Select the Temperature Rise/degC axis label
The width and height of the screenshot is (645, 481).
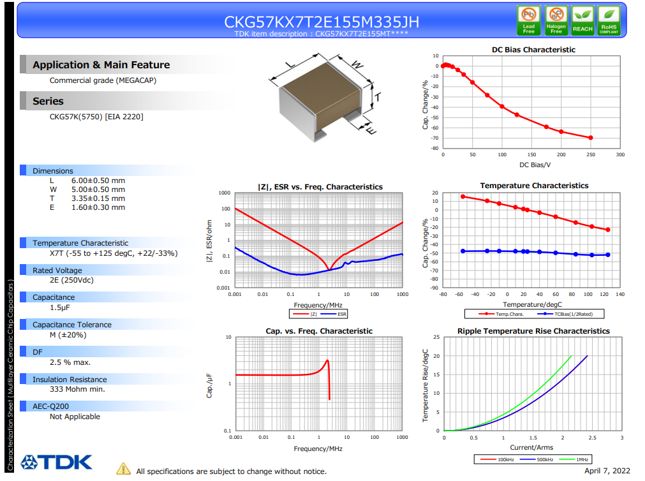(426, 386)
